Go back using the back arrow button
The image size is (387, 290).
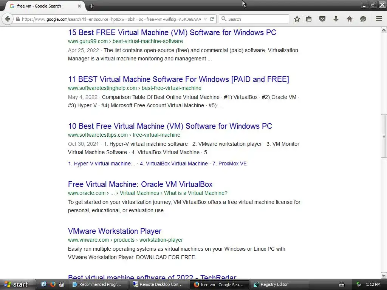8,19
